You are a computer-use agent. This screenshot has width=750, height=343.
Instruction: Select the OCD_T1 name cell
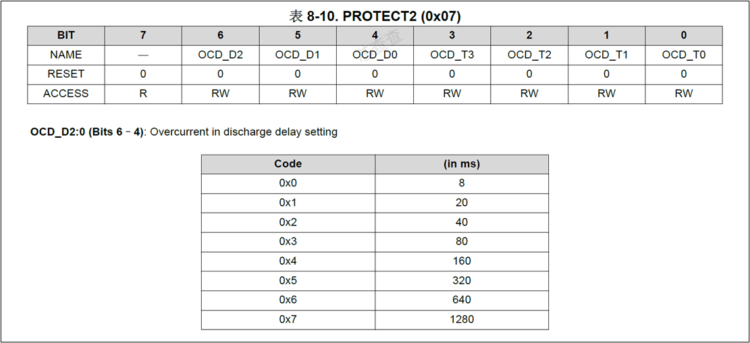click(606, 55)
